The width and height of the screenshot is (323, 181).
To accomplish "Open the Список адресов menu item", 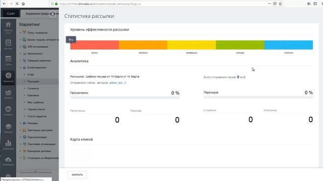I will click(37, 116).
